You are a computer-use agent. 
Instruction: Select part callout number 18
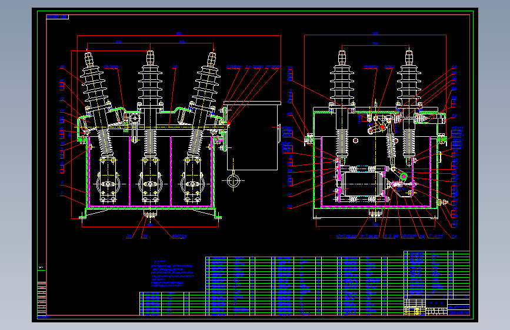point(62,67)
